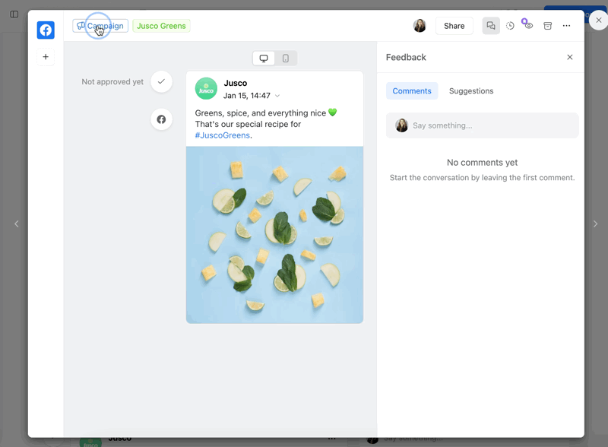Click the archive box icon
Image resolution: width=608 pixels, height=447 pixels.
pos(547,26)
